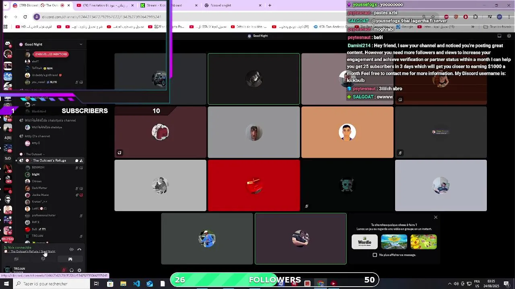Open a new browser tab
515x289 pixels.
(x=270, y=5)
